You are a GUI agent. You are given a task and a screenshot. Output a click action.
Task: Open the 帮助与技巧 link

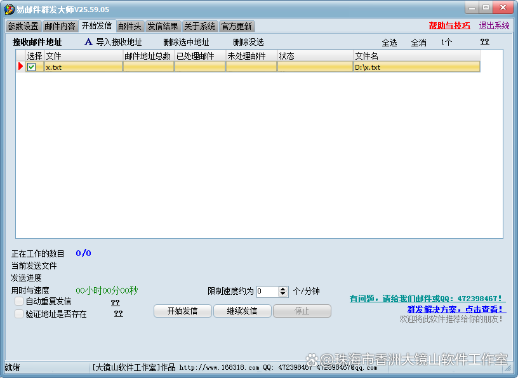pos(449,26)
